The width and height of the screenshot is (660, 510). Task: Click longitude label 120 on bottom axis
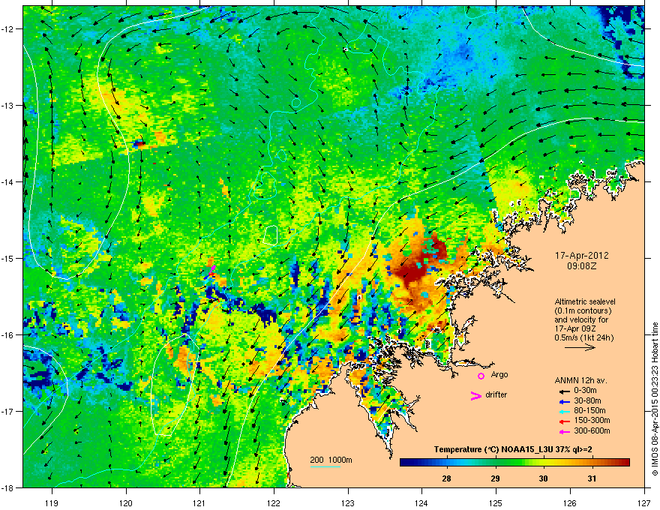click(x=126, y=503)
